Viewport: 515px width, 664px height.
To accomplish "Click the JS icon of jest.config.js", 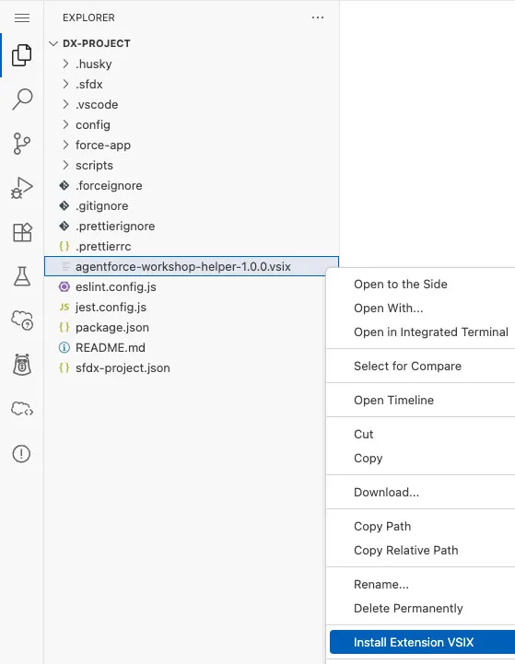I will point(64,307).
